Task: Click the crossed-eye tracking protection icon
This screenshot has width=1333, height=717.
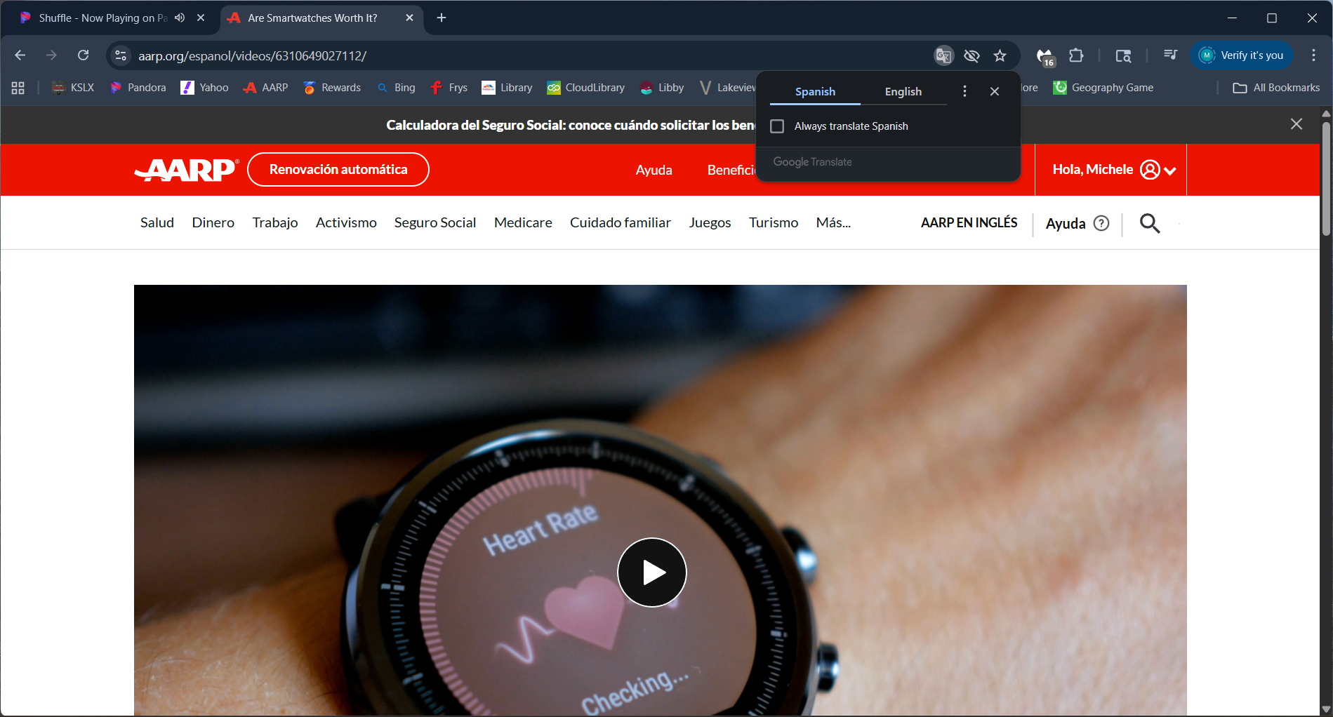Action: tap(971, 55)
